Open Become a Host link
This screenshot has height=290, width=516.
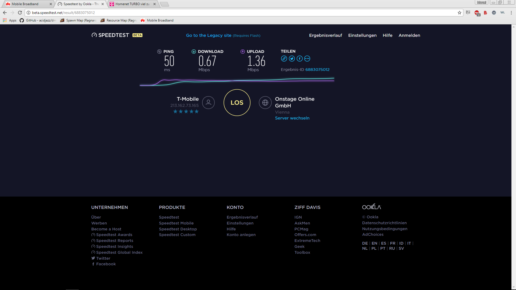pos(106,229)
